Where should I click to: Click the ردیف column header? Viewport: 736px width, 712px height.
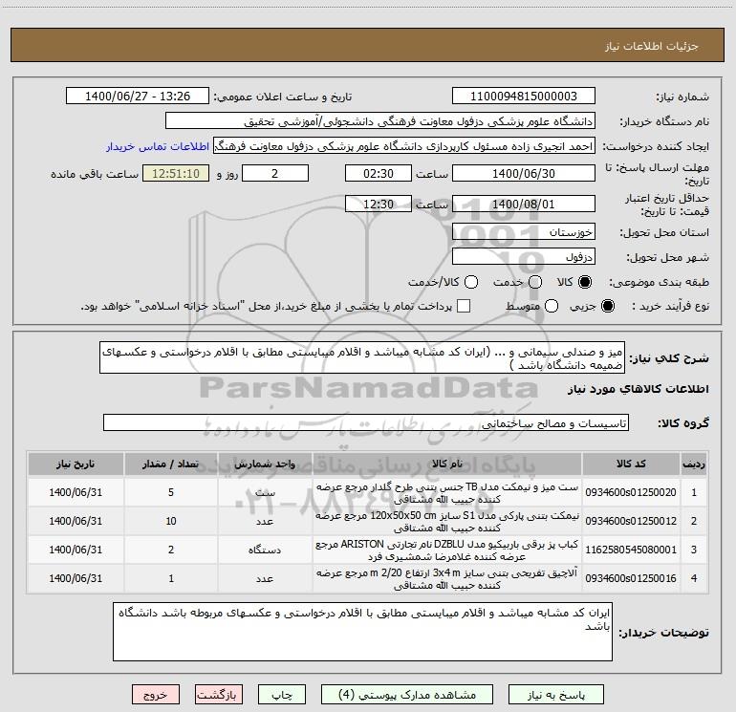click(x=694, y=464)
